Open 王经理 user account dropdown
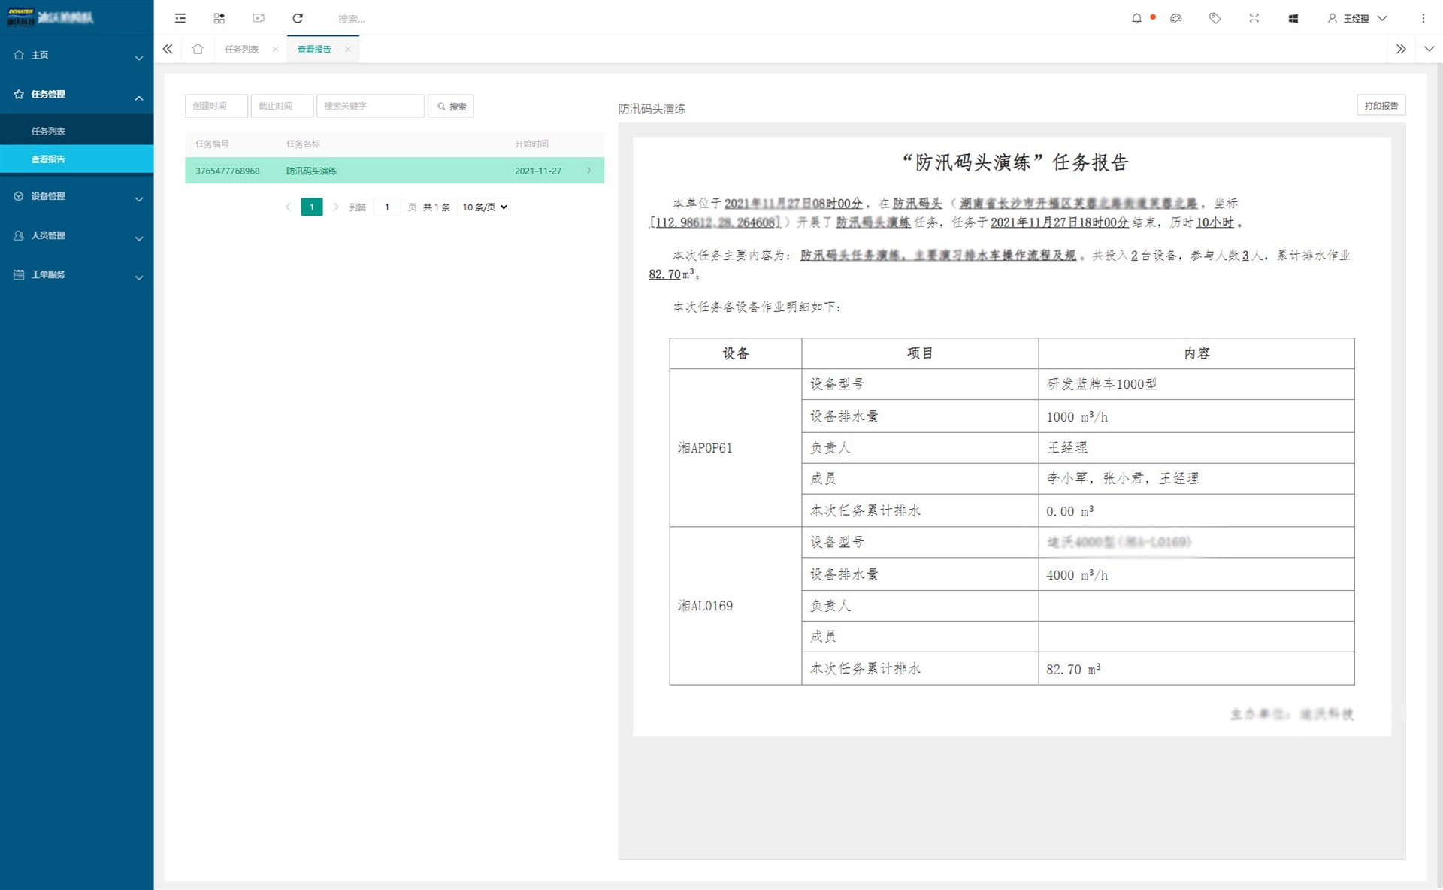 (1357, 18)
